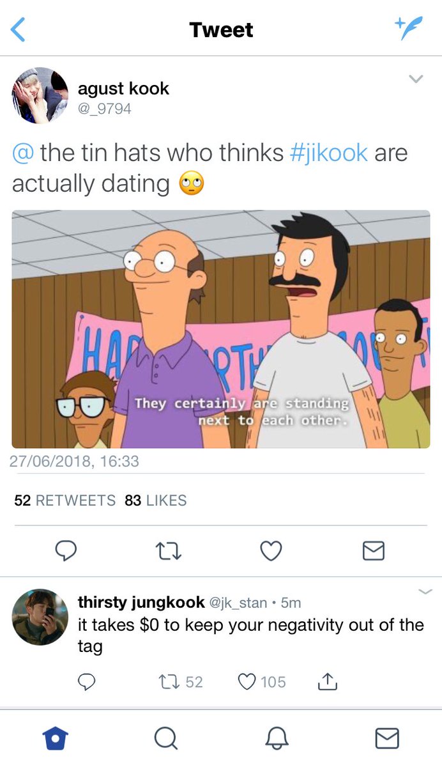Send main tweet via direct message envelope

pos(374,550)
